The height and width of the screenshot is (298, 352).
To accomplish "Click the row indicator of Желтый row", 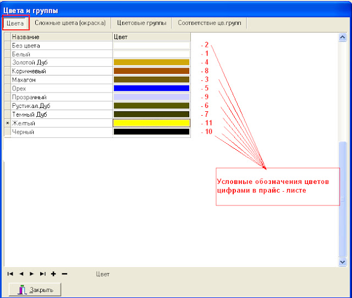I will coord(7,123).
